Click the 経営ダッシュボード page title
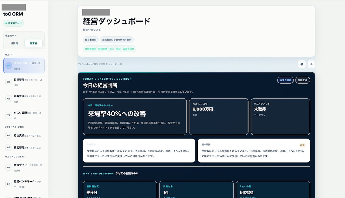The height and width of the screenshot is (198, 345). (117, 21)
